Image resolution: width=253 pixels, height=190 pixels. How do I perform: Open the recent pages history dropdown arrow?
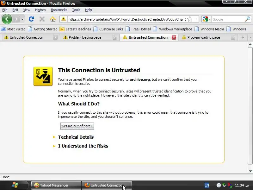[x=22, y=19]
